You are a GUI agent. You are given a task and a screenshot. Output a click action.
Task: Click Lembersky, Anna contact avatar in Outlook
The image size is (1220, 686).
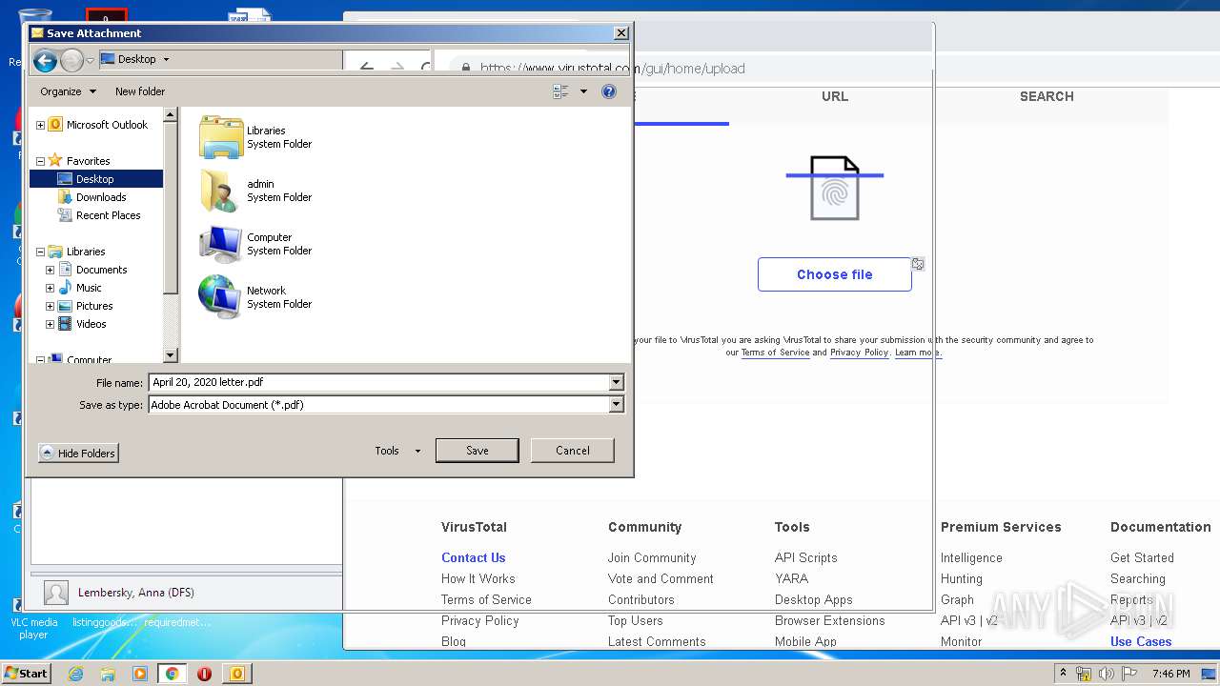[56, 593]
